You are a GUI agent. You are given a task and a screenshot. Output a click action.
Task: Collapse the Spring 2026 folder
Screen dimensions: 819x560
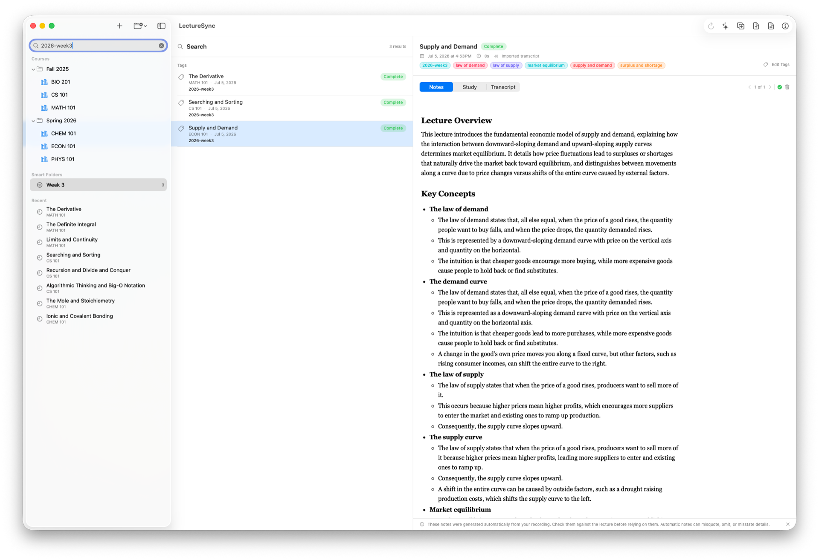click(x=33, y=121)
